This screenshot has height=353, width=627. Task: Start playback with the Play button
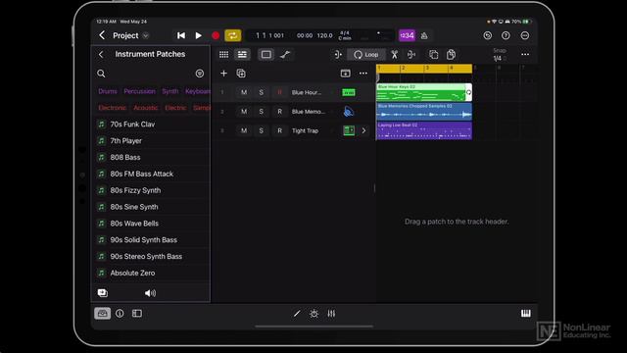pyautogui.click(x=198, y=35)
